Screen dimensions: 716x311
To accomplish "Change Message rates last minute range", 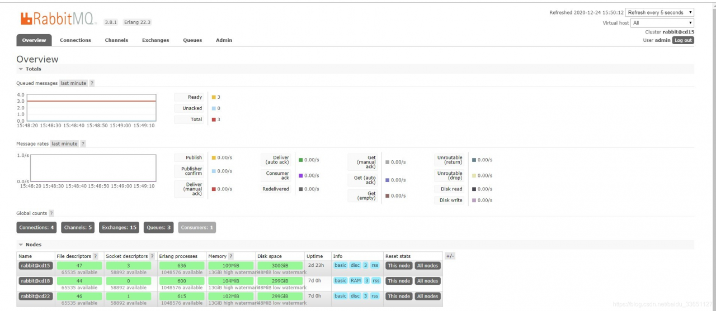I will [x=65, y=143].
